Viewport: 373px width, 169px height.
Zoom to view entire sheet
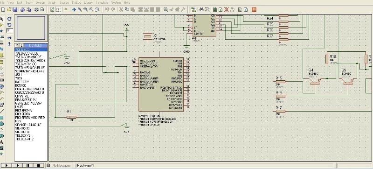(91, 9)
